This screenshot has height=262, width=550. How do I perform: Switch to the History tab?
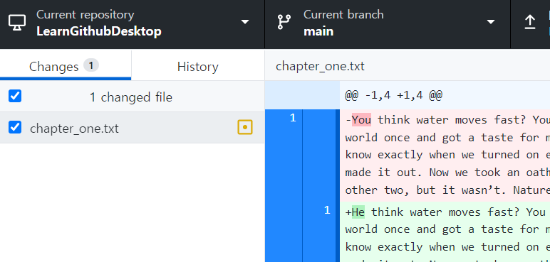tap(198, 67)
